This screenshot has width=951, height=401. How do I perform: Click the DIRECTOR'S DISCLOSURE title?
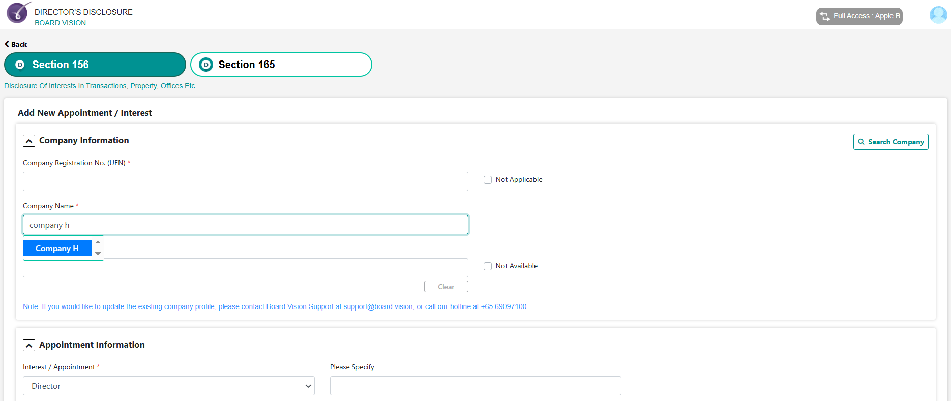click(x=83, y=12)
